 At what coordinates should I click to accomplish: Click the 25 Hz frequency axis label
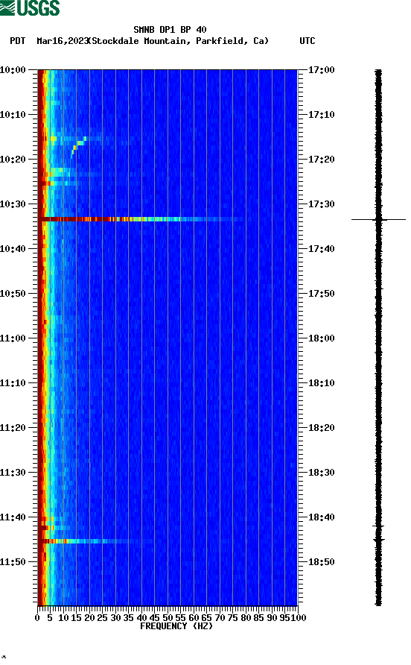102,618
